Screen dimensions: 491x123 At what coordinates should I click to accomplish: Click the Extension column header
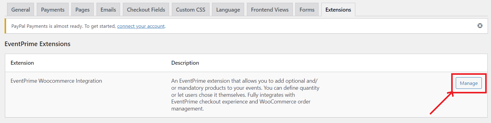(x=22, y=63)
